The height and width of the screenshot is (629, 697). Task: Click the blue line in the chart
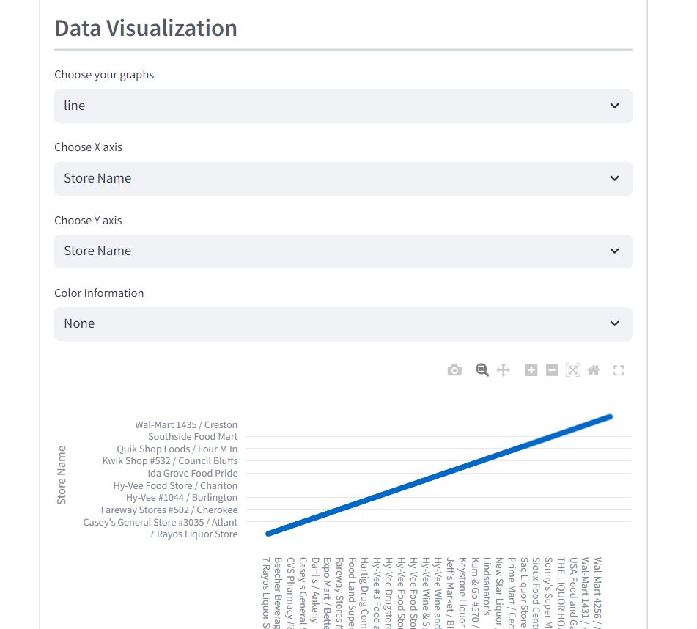click(439, 475)
